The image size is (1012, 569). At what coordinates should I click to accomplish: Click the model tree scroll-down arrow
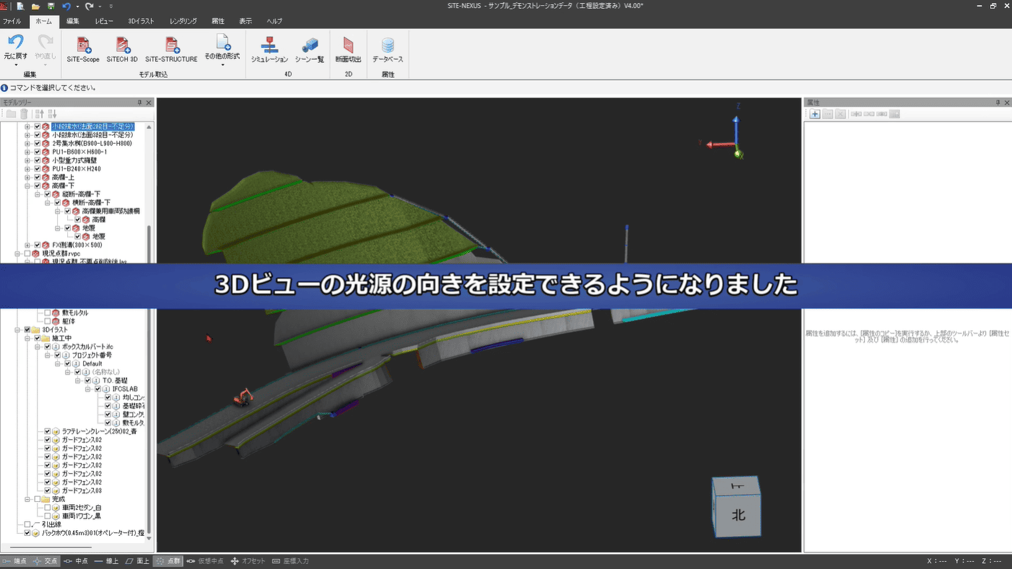point(149,538)
